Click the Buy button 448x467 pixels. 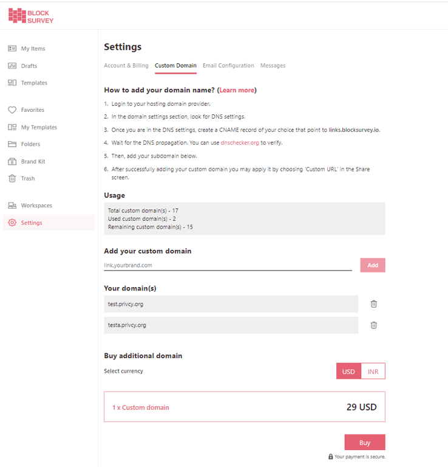[x=365, y=442]
